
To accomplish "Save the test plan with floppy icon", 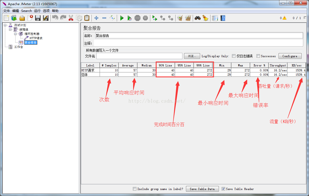I will (38, 18).
